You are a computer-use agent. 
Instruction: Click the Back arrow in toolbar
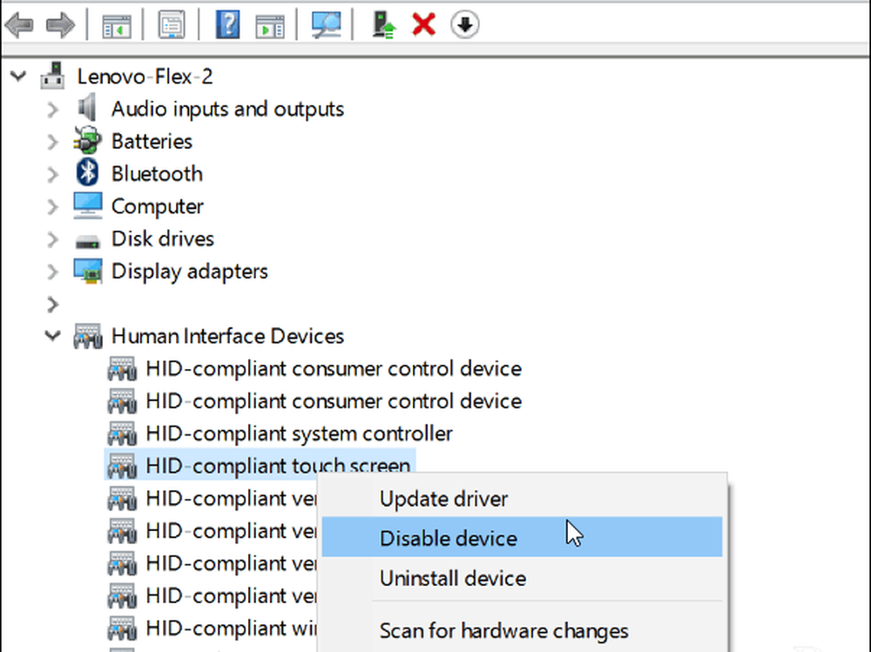click(18, 24)
